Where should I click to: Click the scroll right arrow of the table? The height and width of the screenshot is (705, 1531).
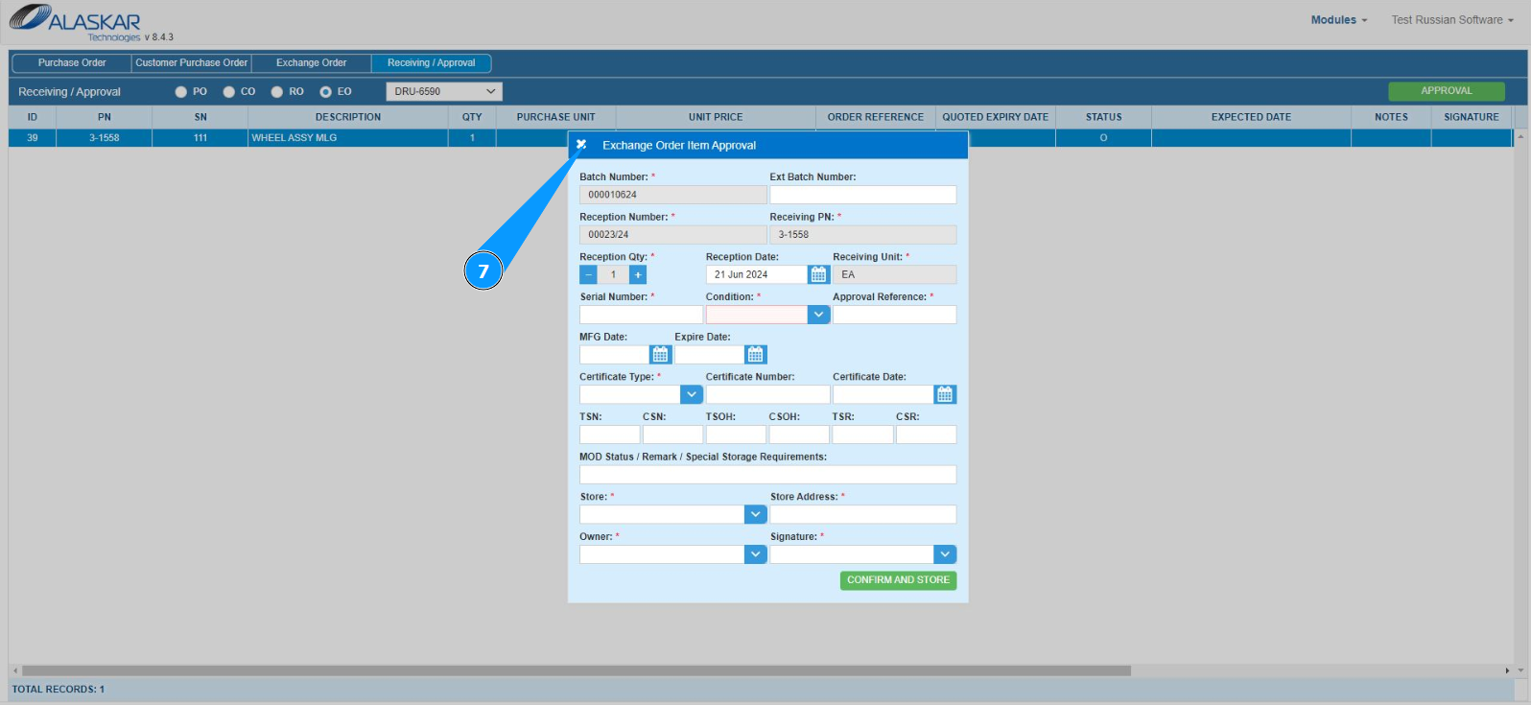(x=1507, y=670)
